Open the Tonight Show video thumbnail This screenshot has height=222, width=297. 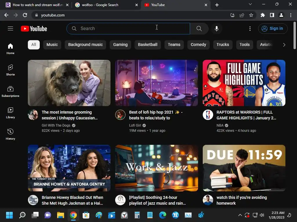[x=69, y=168]
